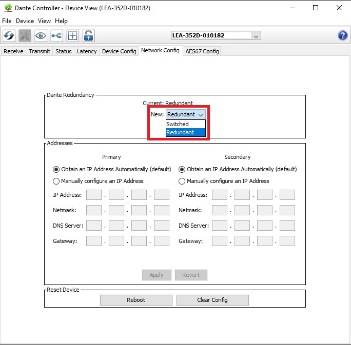
Task: Click first octet of Primary Gateway
Action: 94,241
